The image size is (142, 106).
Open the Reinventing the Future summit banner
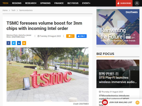point(118,27)
